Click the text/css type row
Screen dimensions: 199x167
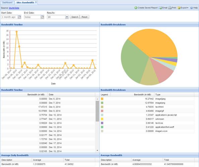pyautogui.click(x=147, y=123)
